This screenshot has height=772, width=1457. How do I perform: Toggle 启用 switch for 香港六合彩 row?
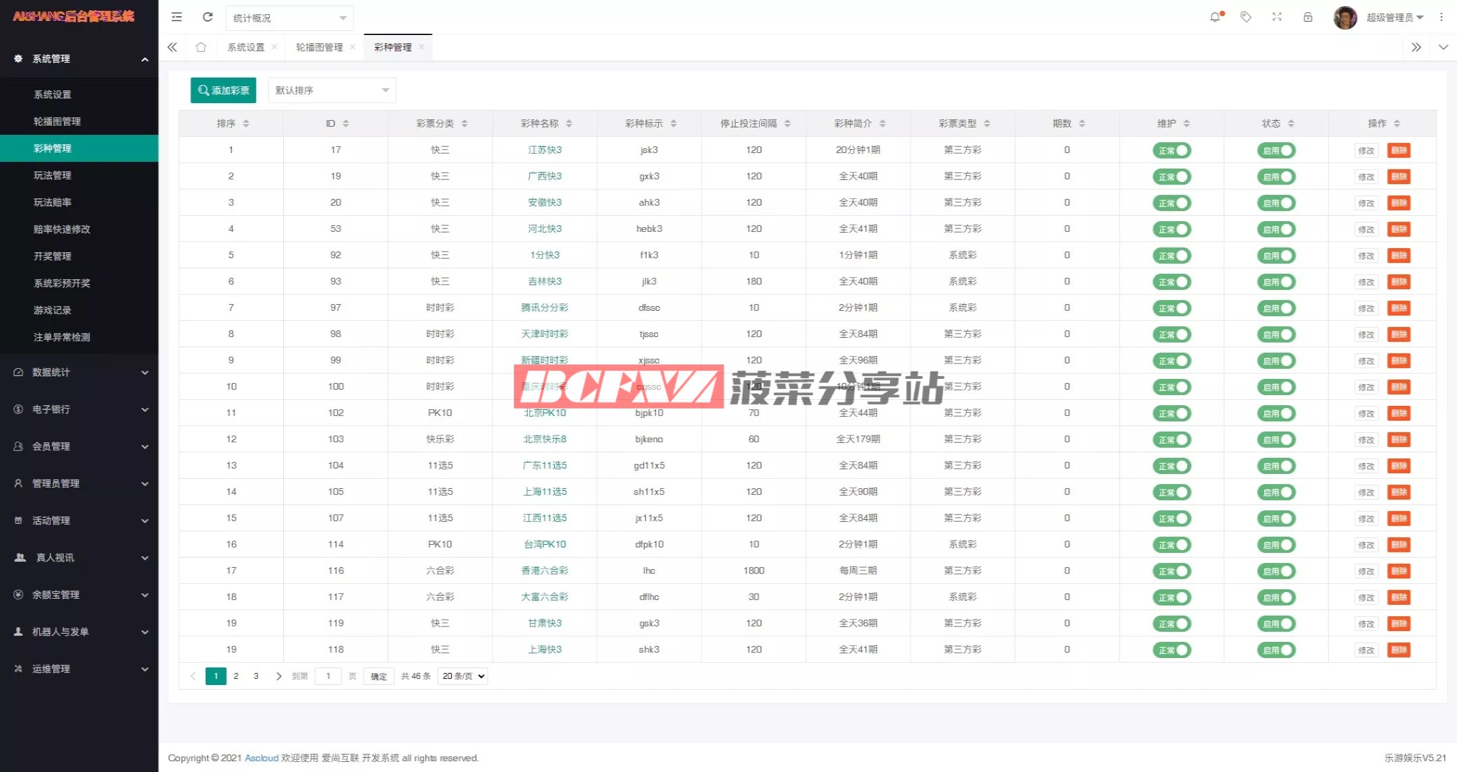pyautogui.click(x=1276, y=571)
